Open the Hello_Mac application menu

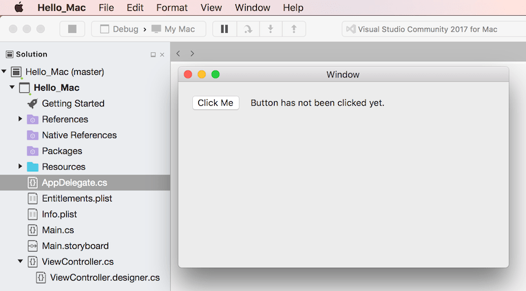pos(61,8)
